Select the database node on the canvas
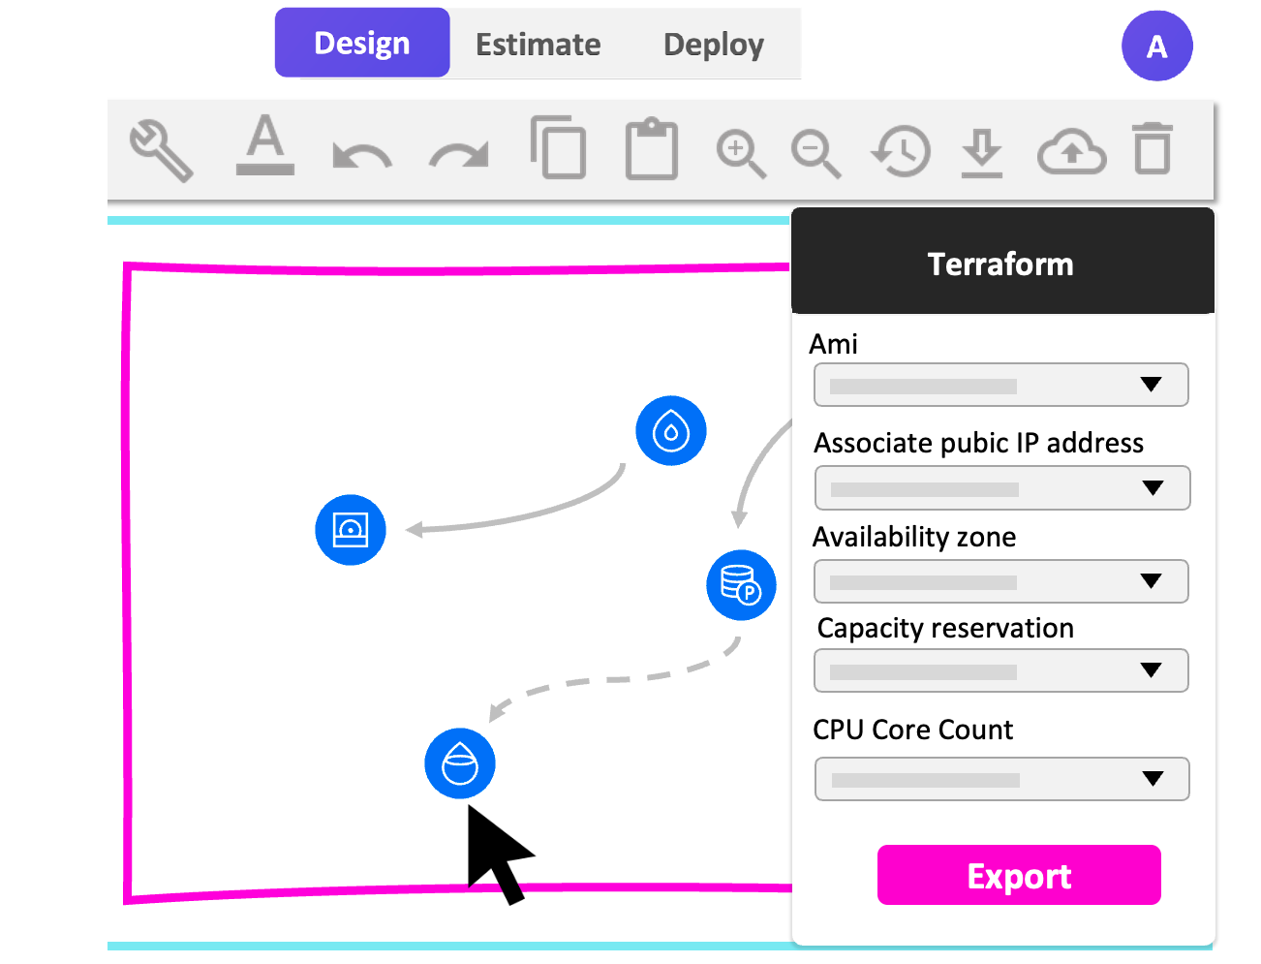 pos(741,585)
